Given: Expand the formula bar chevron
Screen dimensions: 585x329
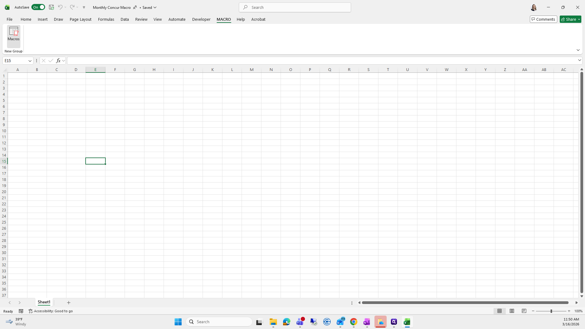Looking at the screenshot, I should (579, 60).
